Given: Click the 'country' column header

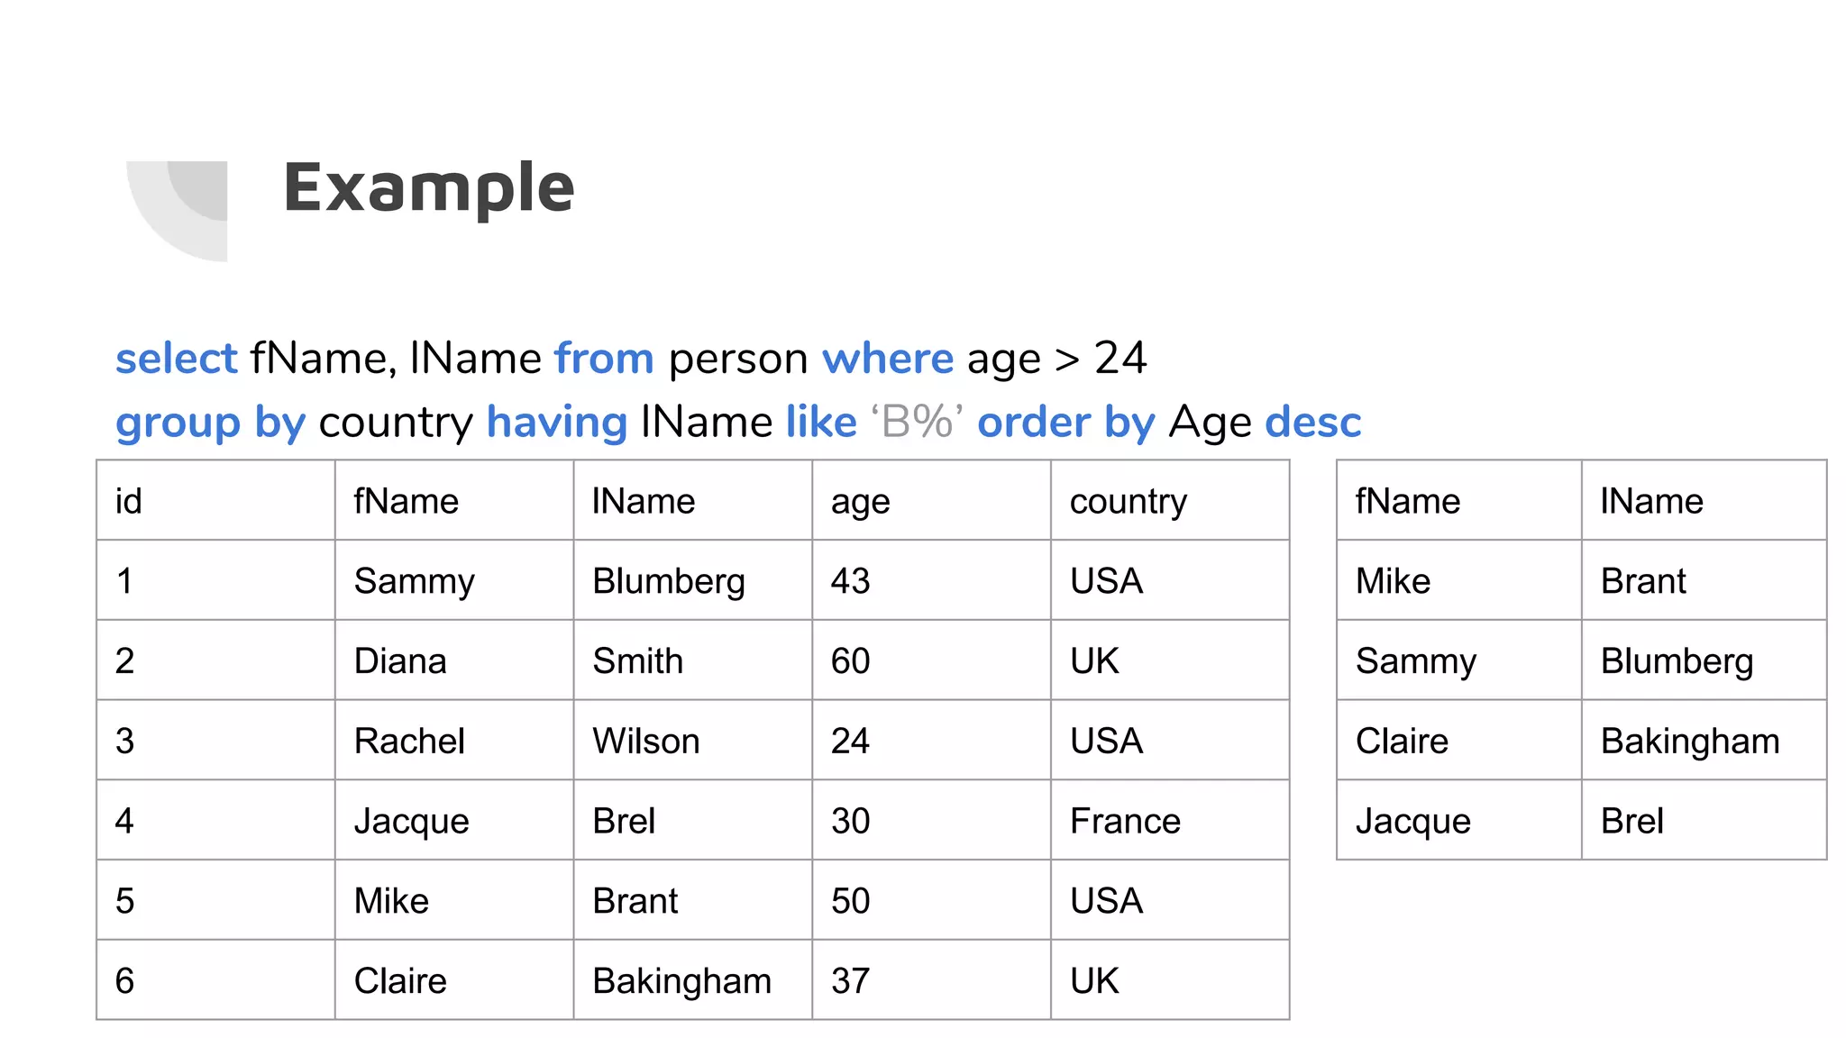Looking at the screenshot, I should [x=1128, y=501].
